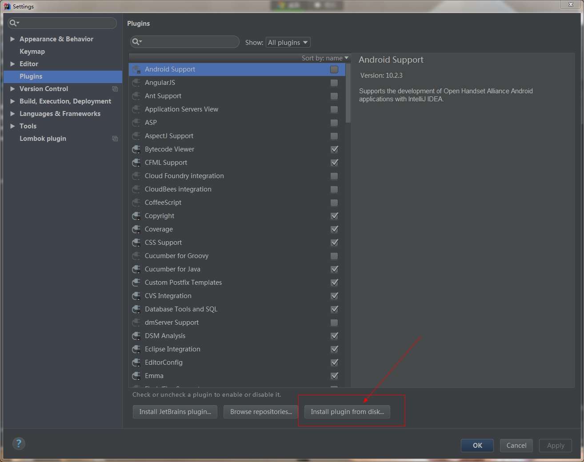Click the Emma plugin icon
The image size is (584, 462).
click(x=136, y=376)
